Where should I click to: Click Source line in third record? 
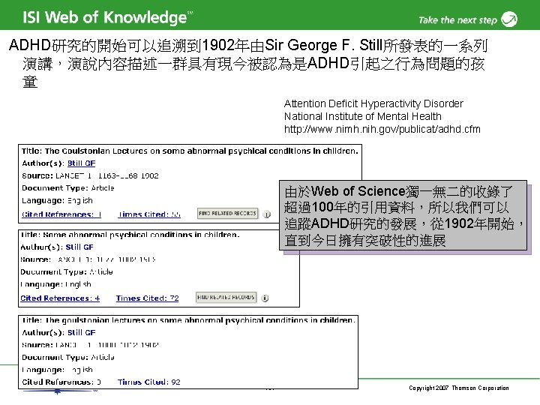90,345
